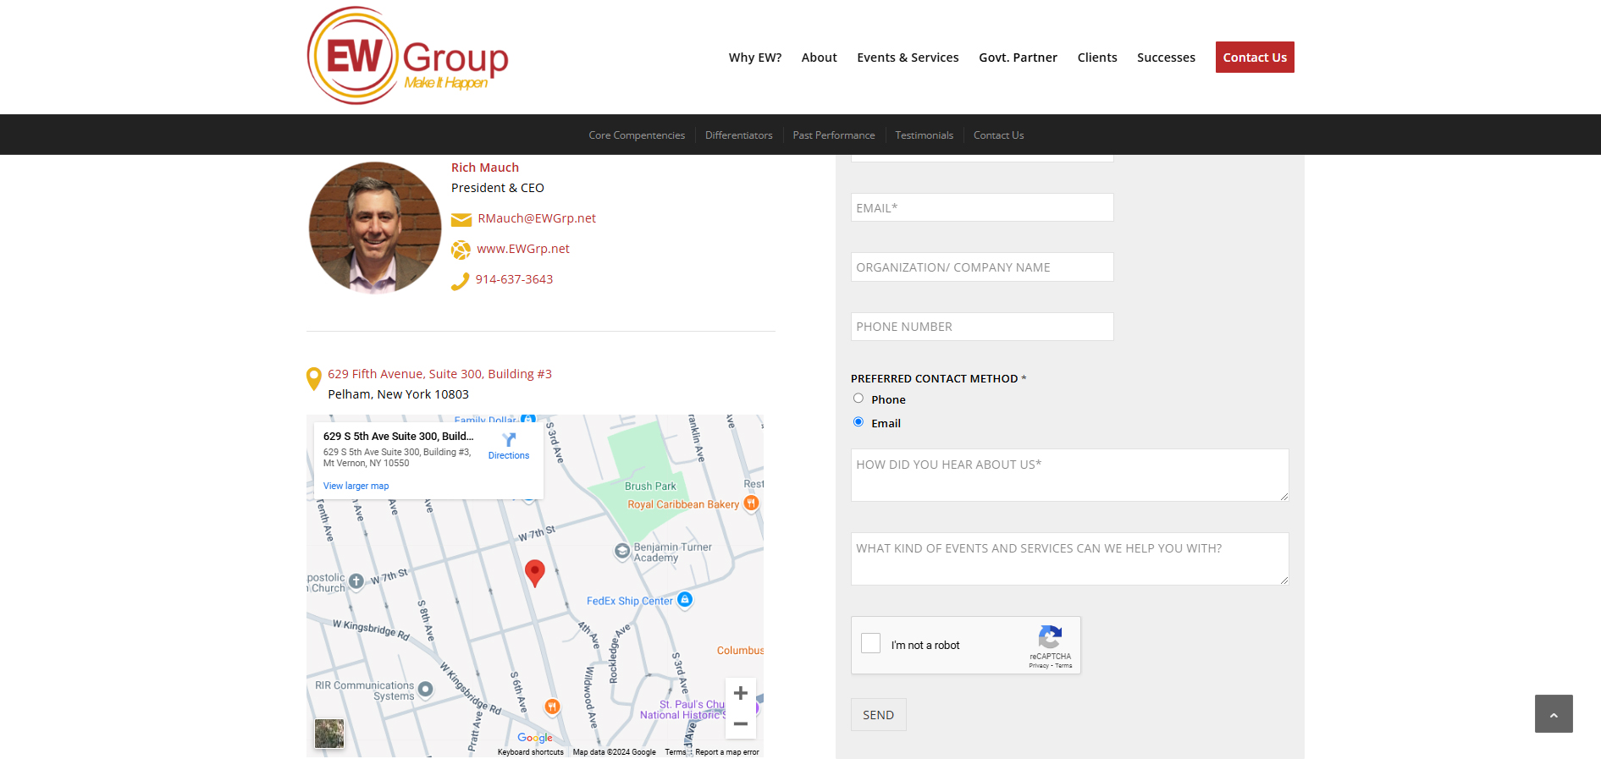The height and width of the screenshot is (759, 1601).
Task: Select the Phone contact method
Action: pos(858,398)
